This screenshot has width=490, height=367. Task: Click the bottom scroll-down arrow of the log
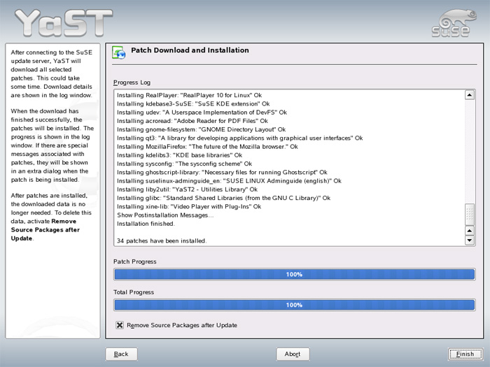point(470,240)
